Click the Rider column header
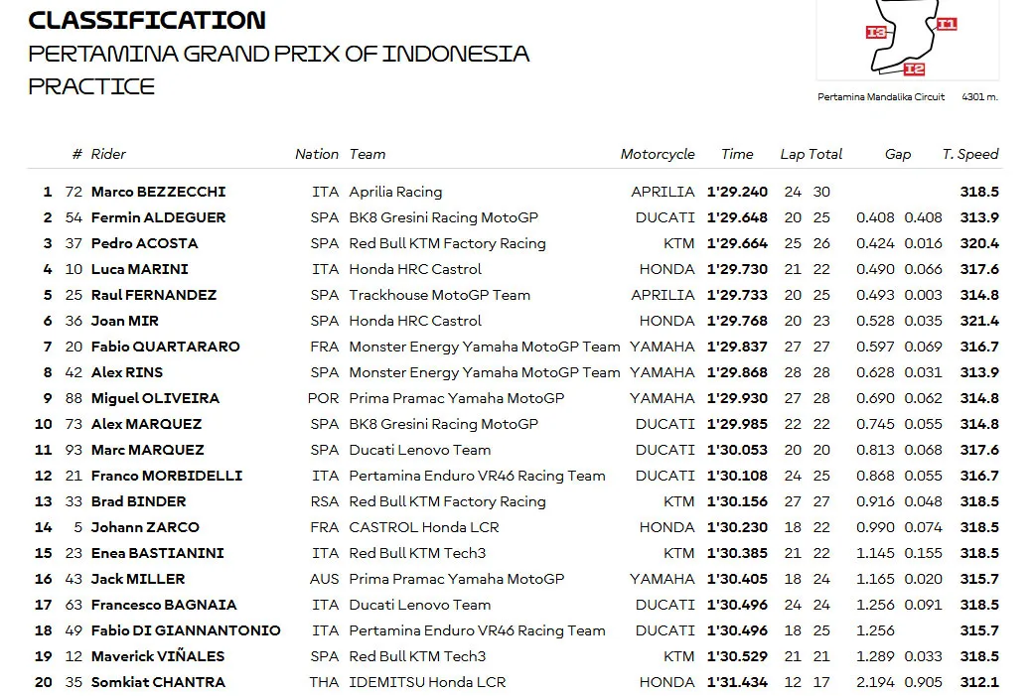Viewport: 1033px width, 696px height. click(x=108, y=154)
